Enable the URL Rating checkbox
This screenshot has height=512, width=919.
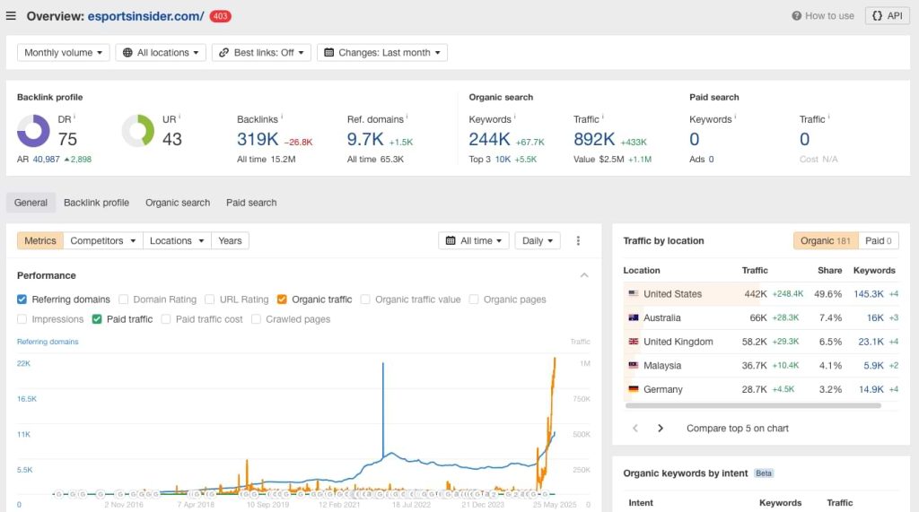(x=209, y=299)
